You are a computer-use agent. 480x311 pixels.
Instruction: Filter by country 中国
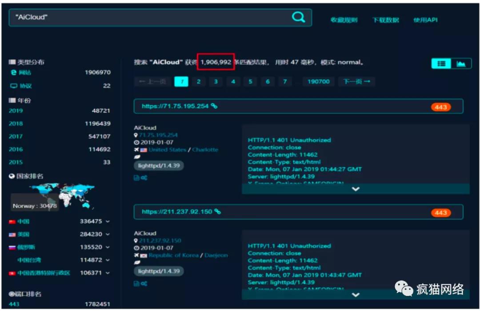pyautogui.click(x=23, y=222)
